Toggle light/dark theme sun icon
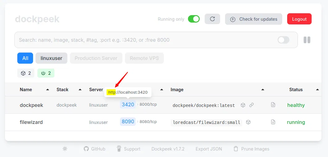328x157 pixels. (x=65, y=149)
